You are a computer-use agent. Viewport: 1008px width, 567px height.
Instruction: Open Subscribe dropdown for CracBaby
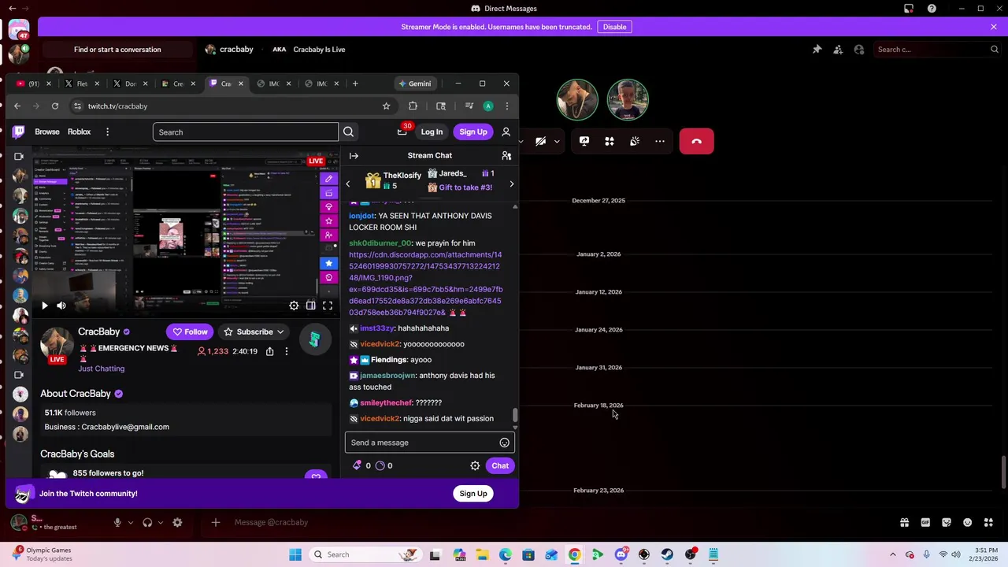254,332
